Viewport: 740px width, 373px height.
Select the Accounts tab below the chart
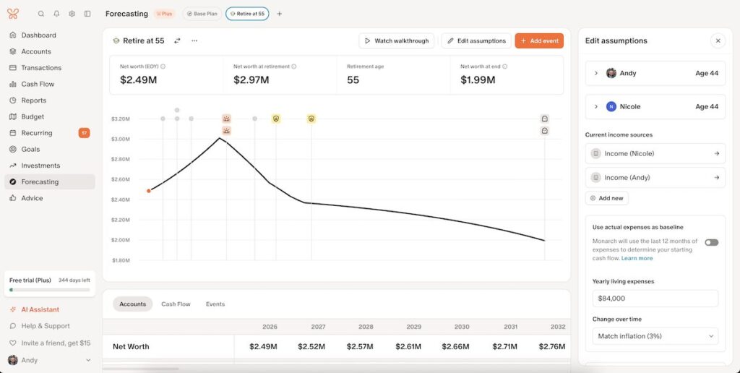tap(133, 304)
